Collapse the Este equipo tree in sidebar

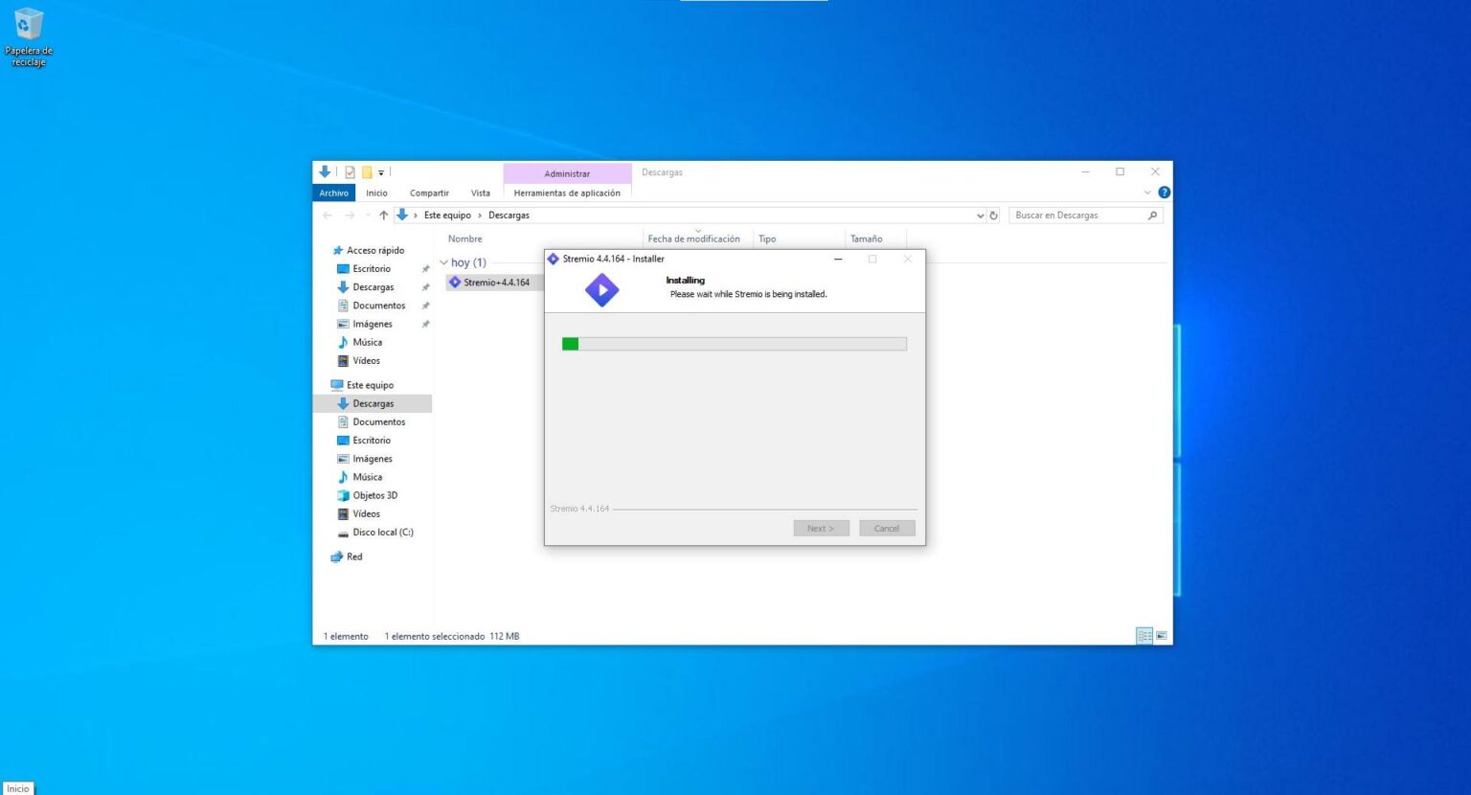[326, 384]
